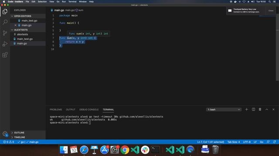Split the terminal panel

click(x=253, y=110)
